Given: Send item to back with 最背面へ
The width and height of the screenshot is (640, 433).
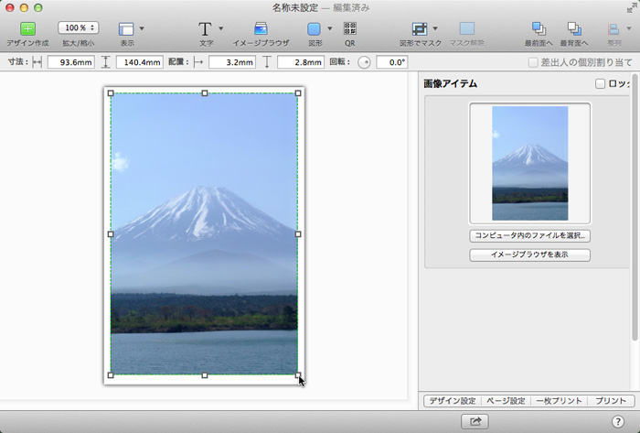Looking at the screenshot, I should 574,29.
